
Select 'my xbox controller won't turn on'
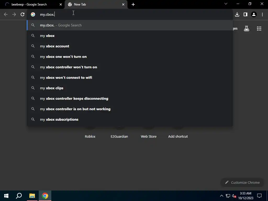130,67
